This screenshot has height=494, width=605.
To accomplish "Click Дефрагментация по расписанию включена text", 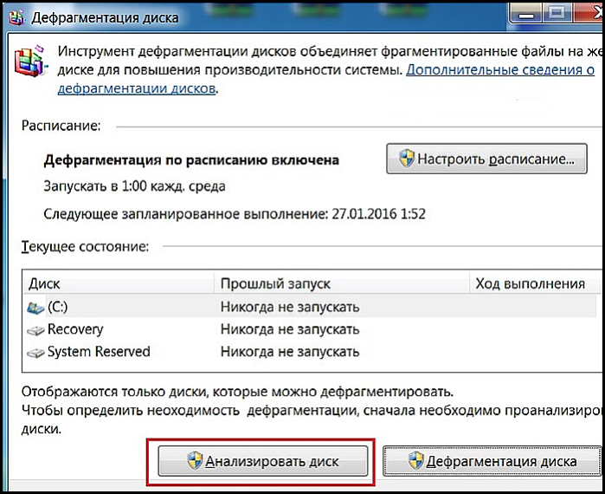I will pyautogui.click(x=191, y=160).
